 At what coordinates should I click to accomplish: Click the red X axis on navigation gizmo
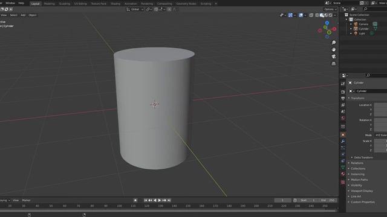(x=334, y=29)
